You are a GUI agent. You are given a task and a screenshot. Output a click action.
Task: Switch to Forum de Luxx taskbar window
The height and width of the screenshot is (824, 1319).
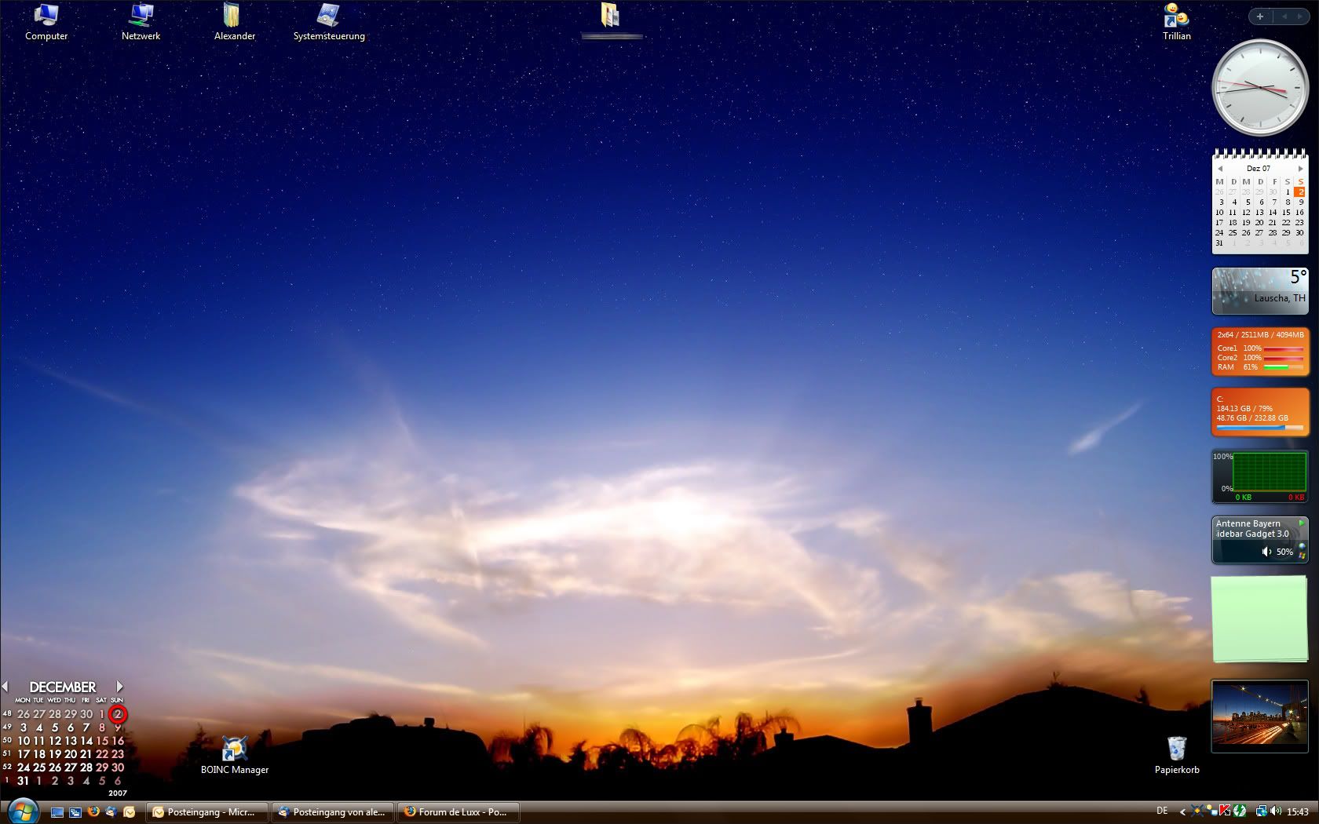pos(459,812)
